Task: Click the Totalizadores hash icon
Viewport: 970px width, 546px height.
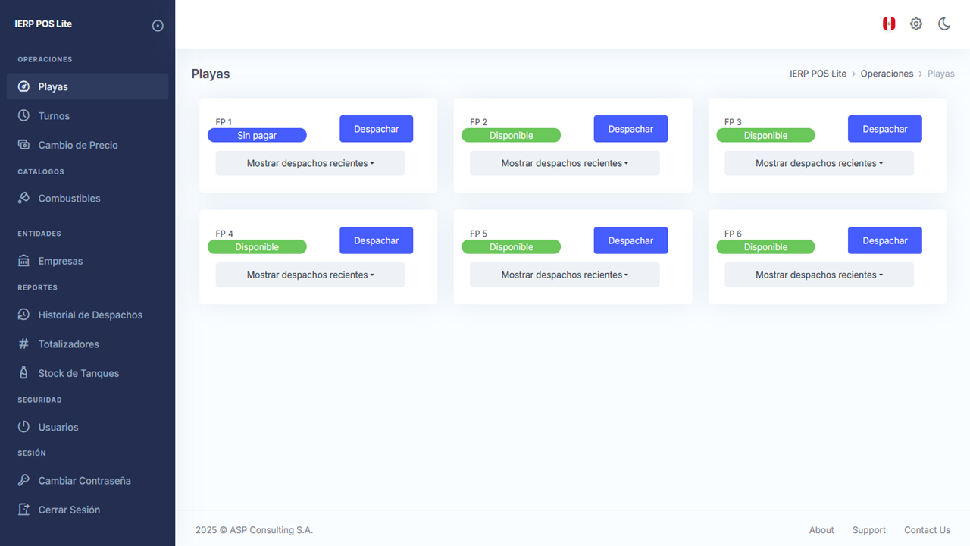Action: [x=23, y=344]
